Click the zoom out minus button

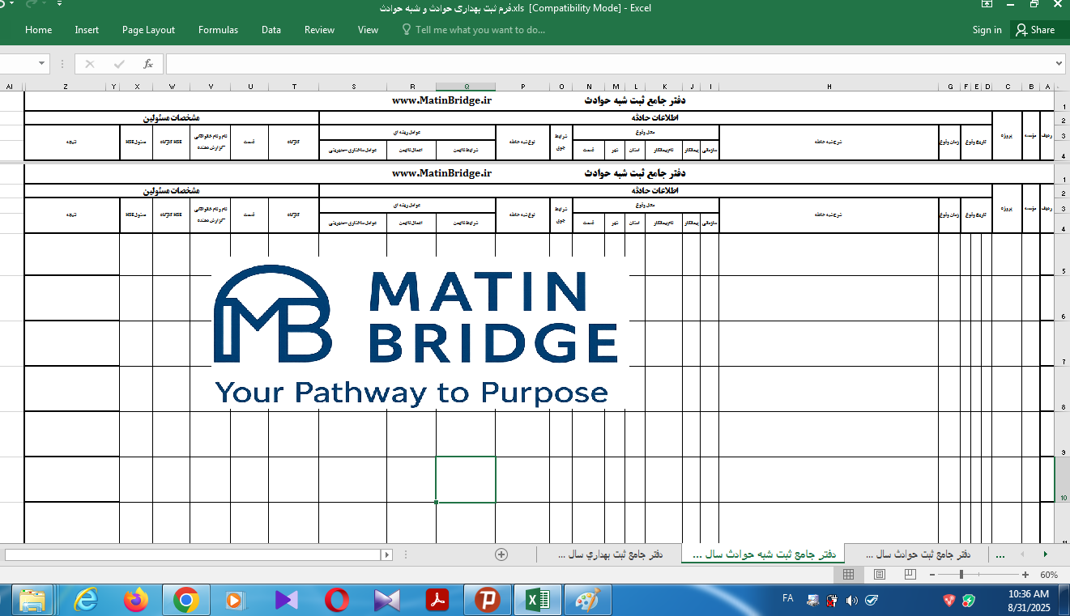coord(932,575)
